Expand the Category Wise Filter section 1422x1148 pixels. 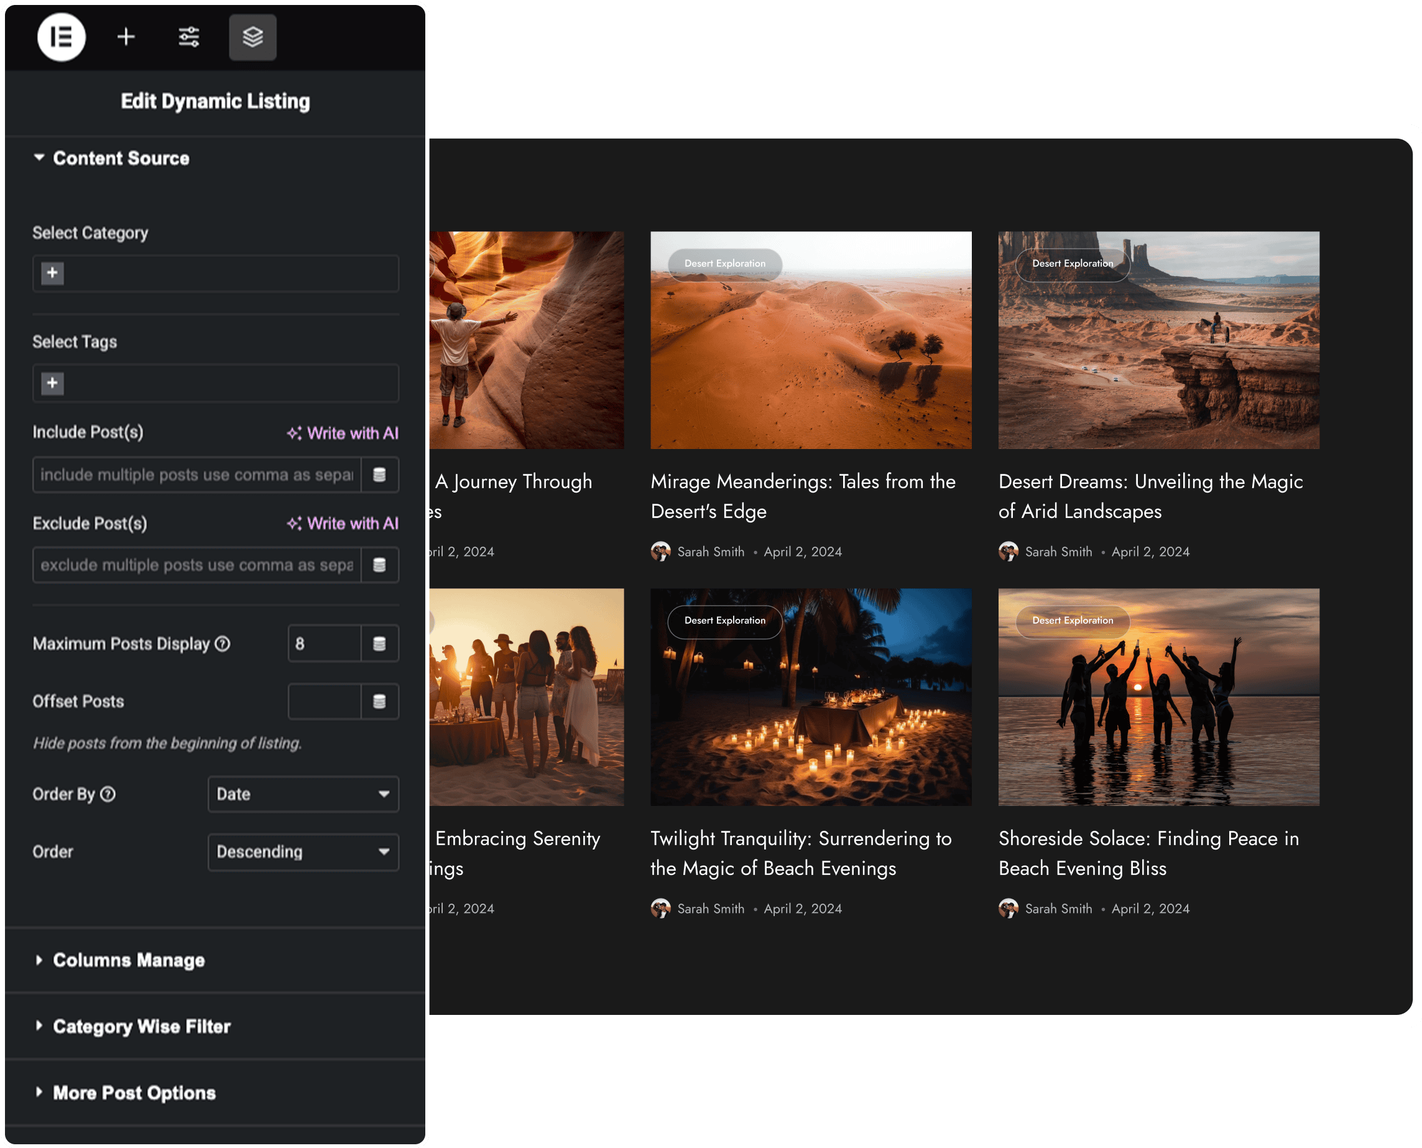point(142,1026)
